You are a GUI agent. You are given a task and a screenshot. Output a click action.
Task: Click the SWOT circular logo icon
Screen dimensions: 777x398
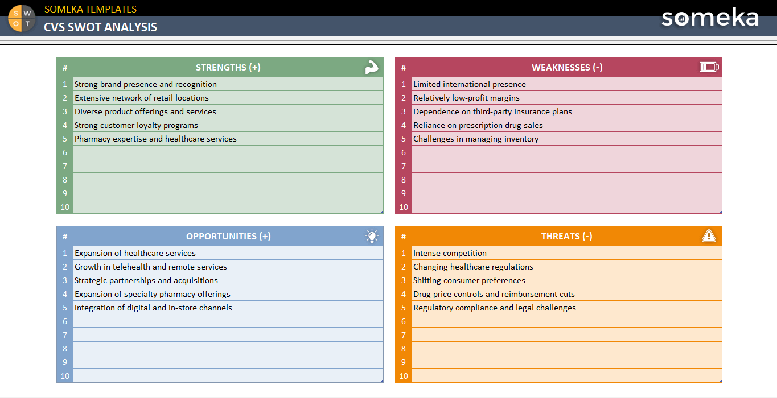point(22,18)
